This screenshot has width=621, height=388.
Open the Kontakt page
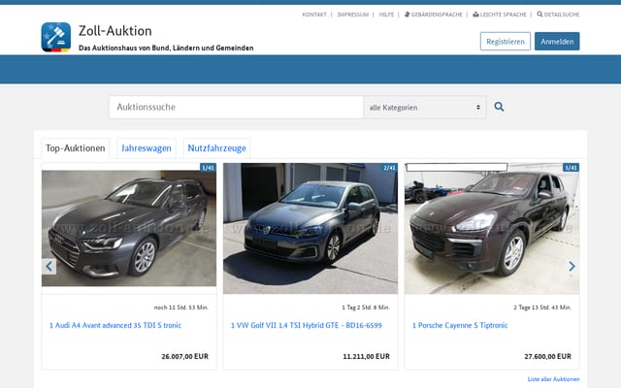click(314, 15)
